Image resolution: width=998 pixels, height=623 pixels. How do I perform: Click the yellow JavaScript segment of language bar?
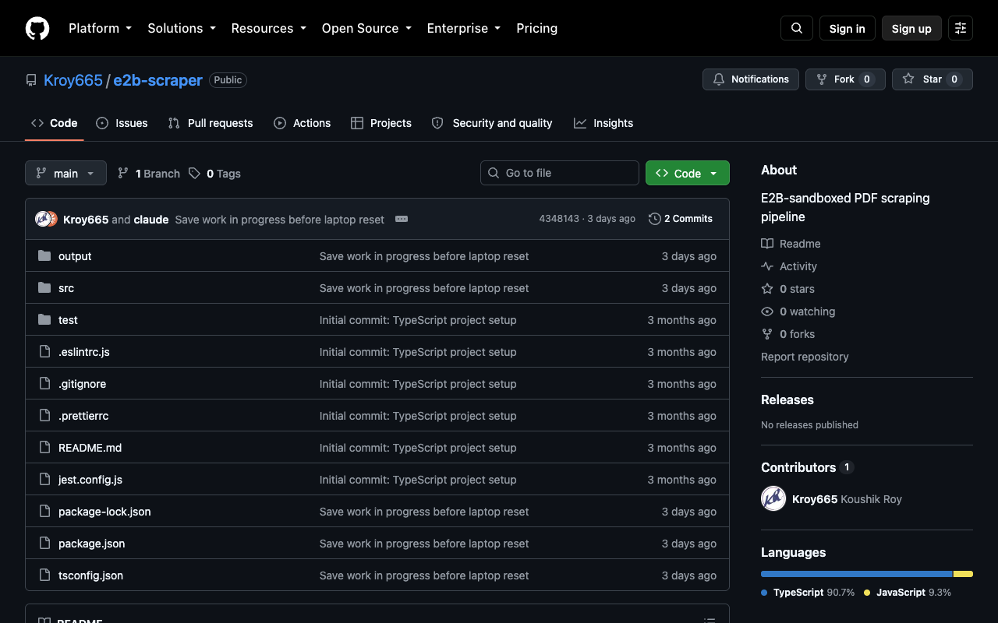tap(964, 574)
